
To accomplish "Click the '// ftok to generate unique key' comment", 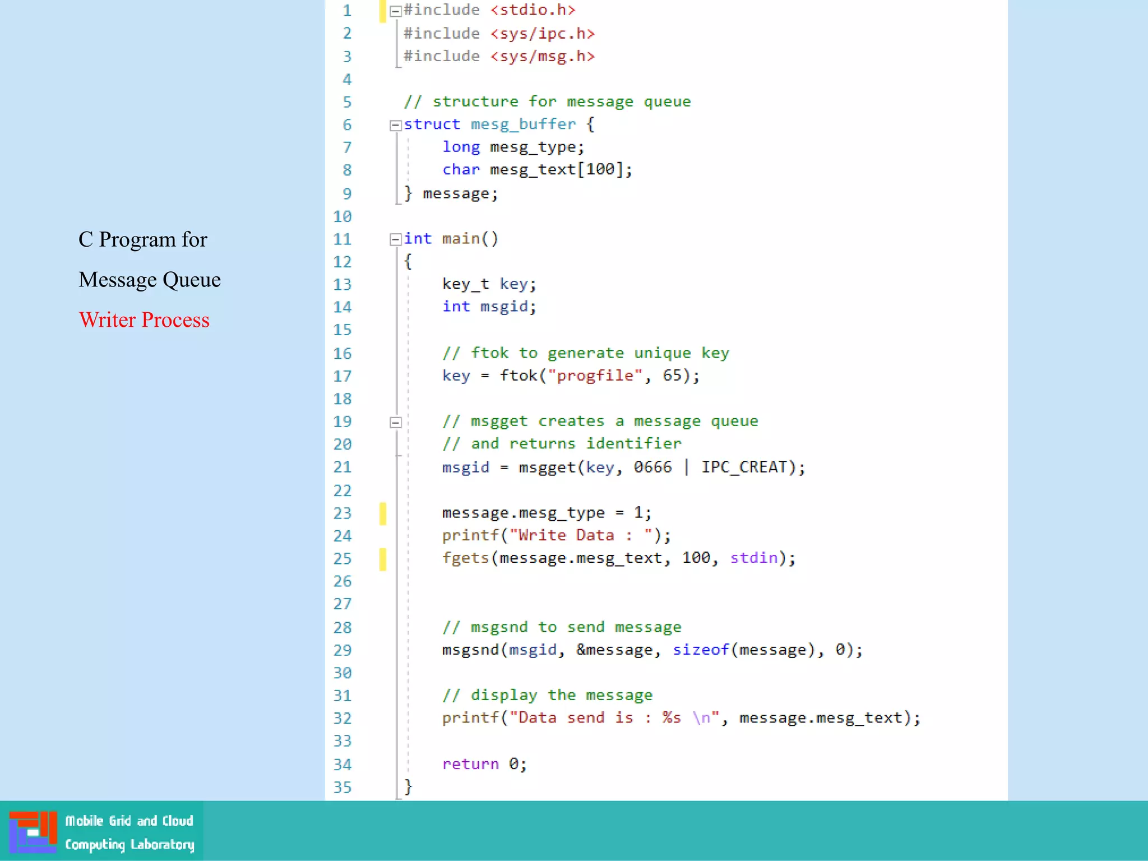I will (x=585, y=353).
